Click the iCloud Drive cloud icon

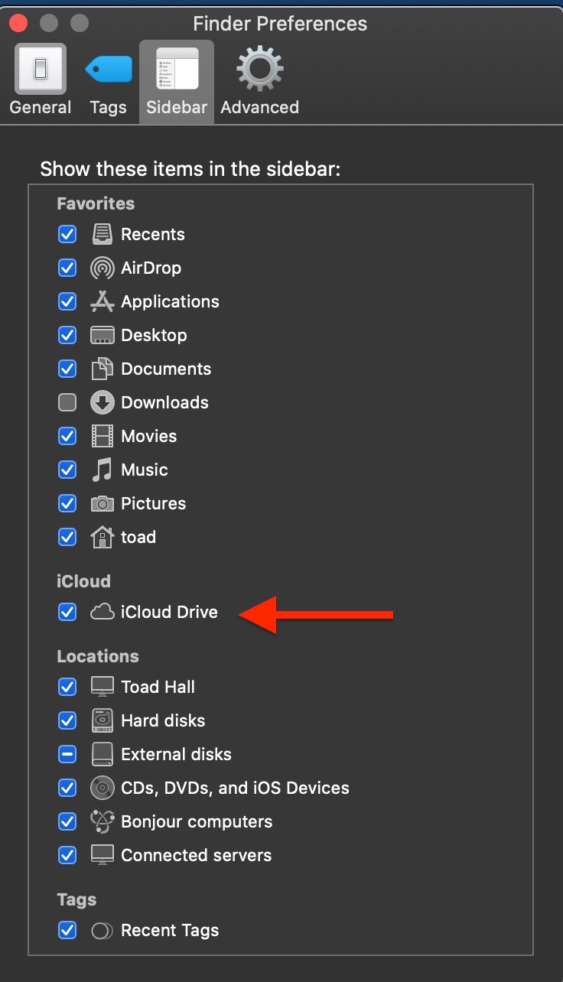pyautogui.click(x=103, y=612)
